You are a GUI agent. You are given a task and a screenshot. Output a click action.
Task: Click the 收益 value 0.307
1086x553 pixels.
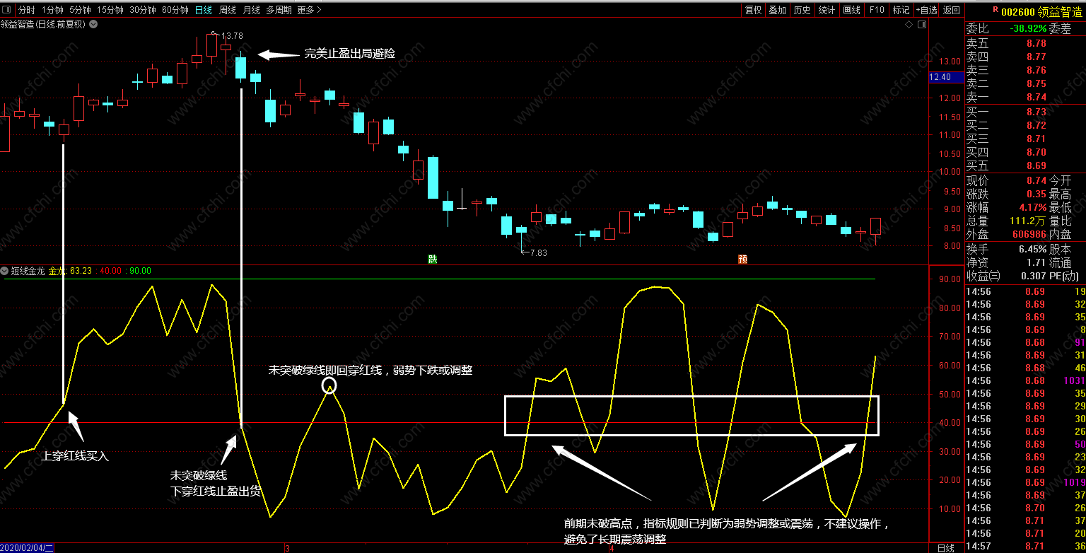click(1034, 276)
